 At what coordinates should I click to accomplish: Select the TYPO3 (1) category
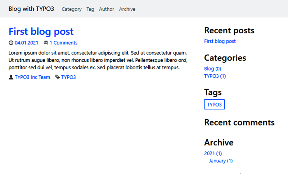point(215,76)
